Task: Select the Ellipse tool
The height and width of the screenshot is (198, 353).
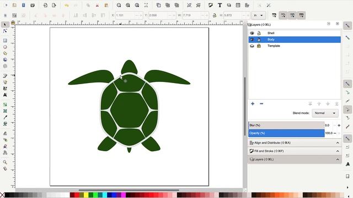Action: pyautogui.click(x=5, y=47)
